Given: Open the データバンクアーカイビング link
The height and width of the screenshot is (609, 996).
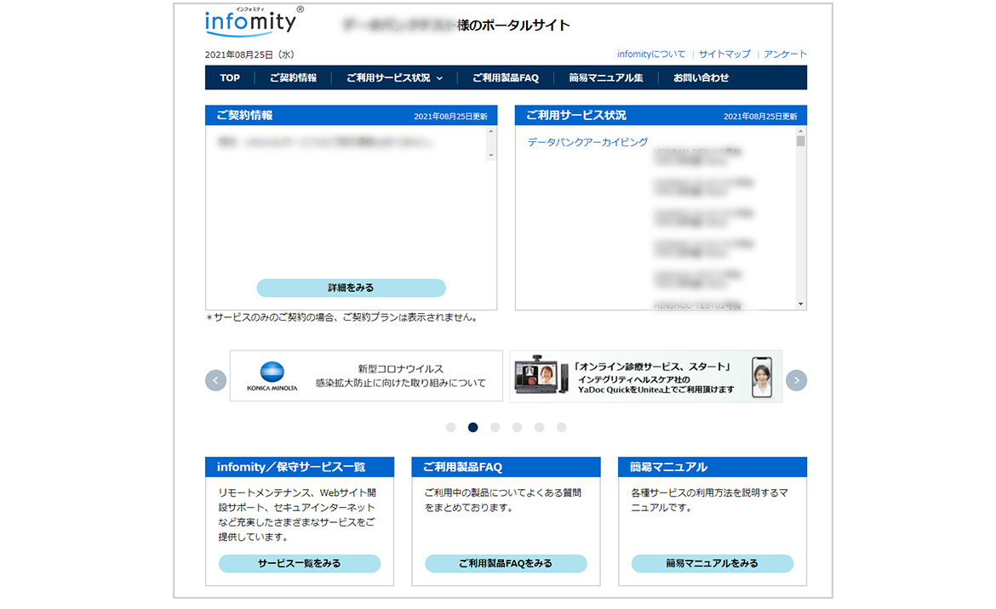Looking at the screenshot, I should [587, 142].
